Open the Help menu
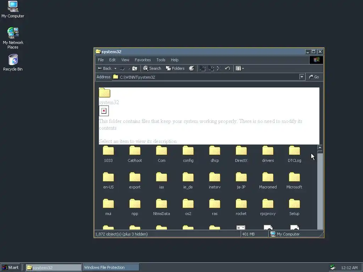 (174, 60)
